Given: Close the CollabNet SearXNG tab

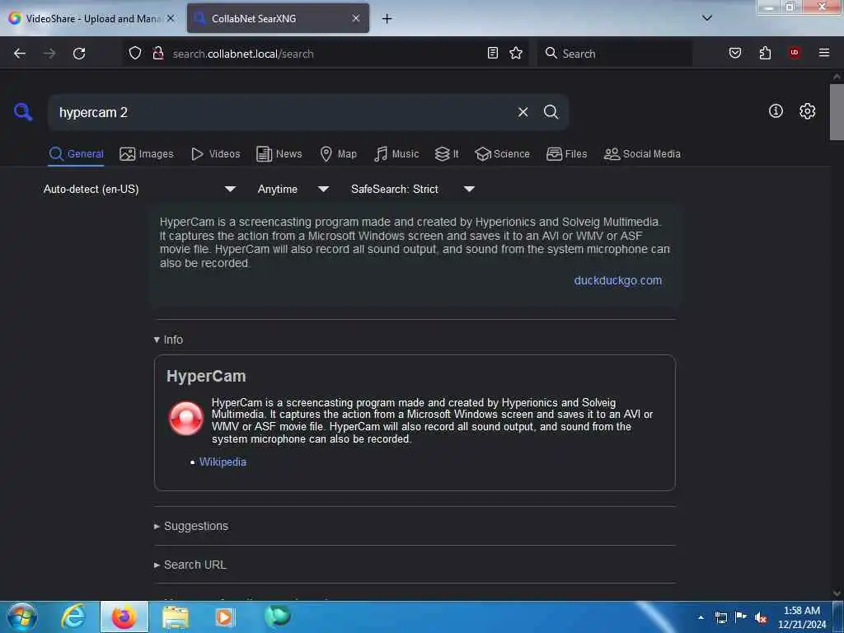Looking at the screenshot, I should pos(356,18).
